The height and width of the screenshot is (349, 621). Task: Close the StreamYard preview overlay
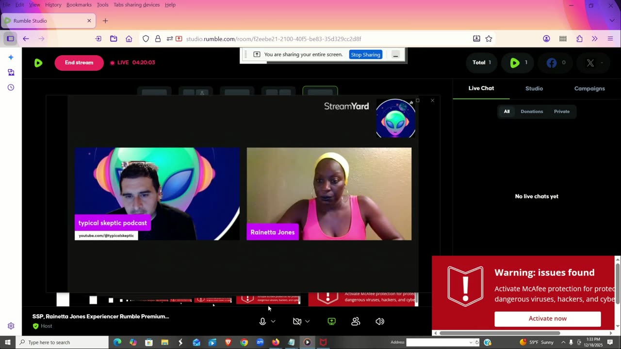click(x=432, y=100)
